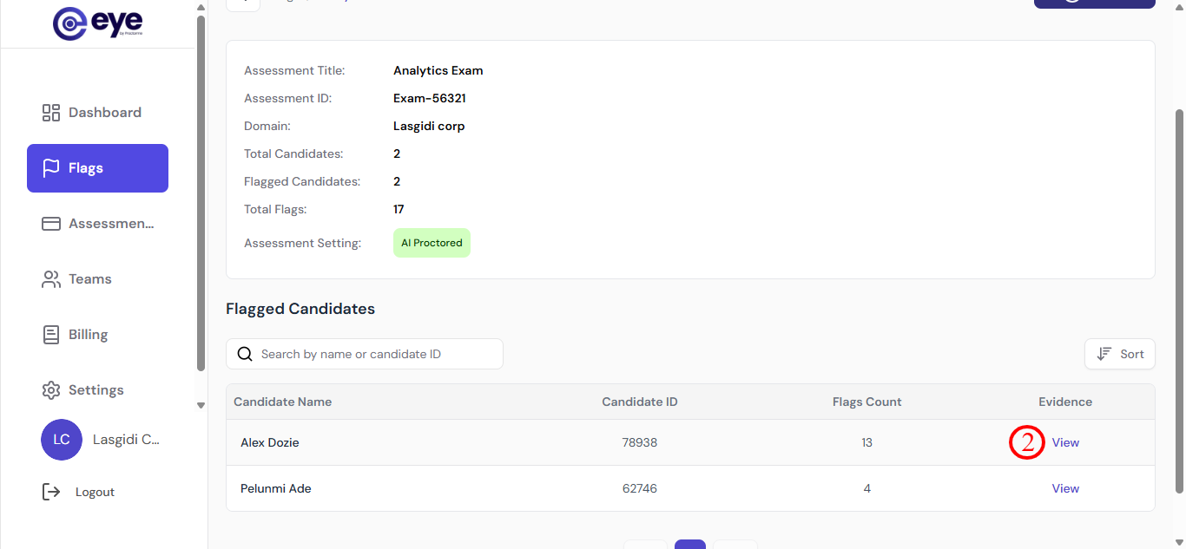Click the flags count 4 cell
Image resolution: width=1186 pixels, height=549 pixels.
867,488
